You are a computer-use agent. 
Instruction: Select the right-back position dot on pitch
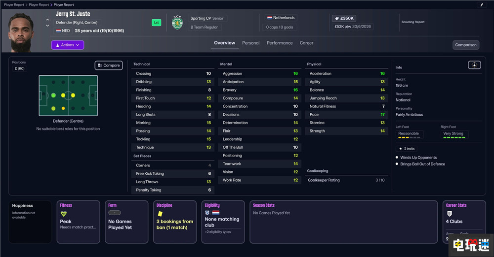tap(53, 108)
